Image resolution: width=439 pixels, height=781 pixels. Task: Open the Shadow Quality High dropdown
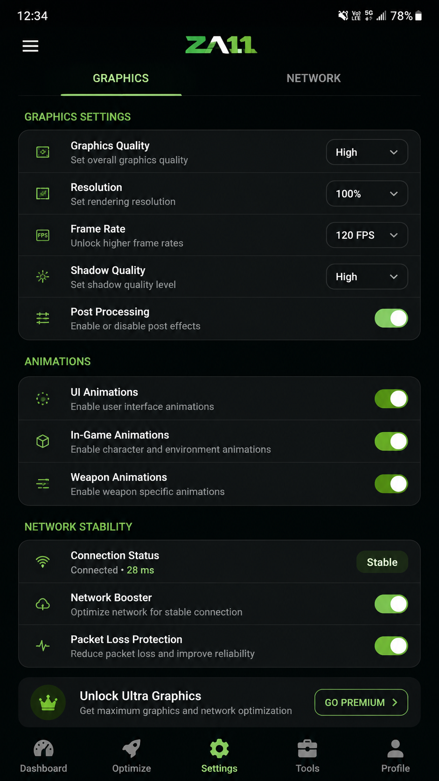[x=367, y=277]
